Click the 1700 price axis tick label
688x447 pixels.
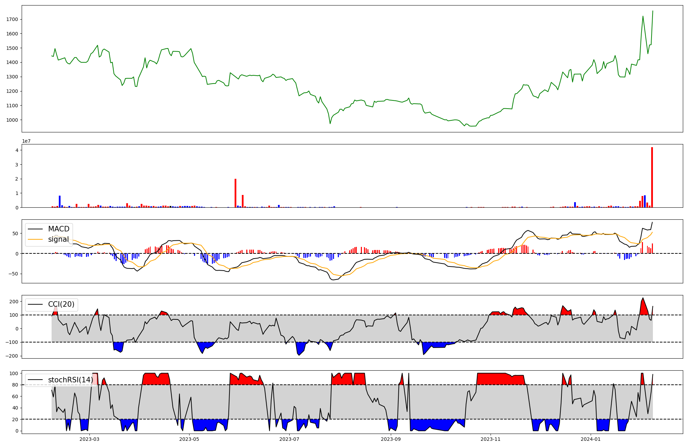click(x=12, y=19)
